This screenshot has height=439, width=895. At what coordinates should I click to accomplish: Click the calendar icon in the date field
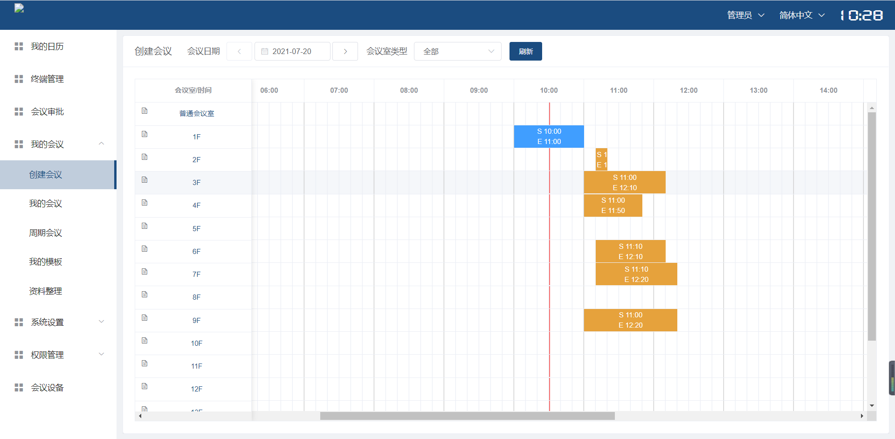265,51
